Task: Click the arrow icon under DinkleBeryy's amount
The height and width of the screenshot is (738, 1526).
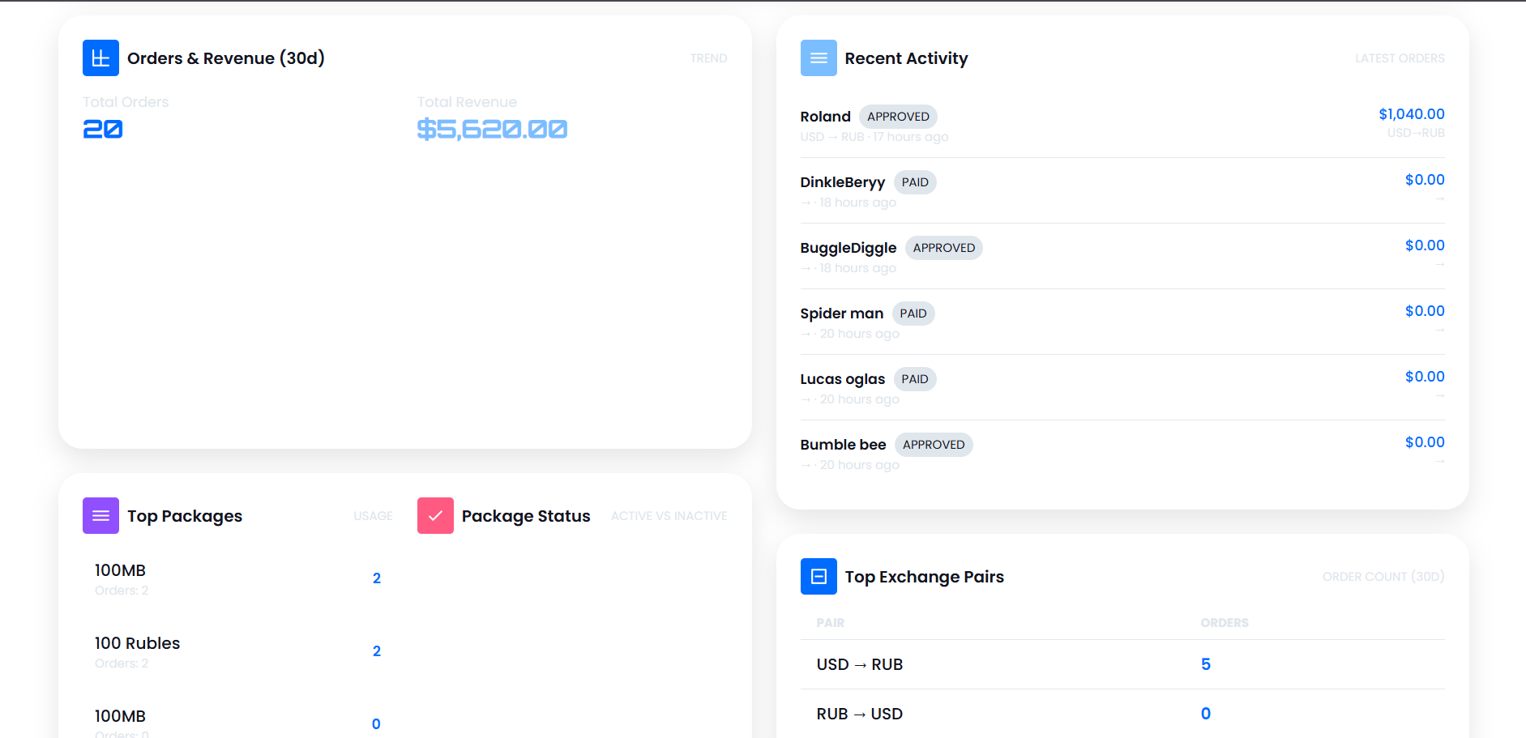Action: (x=1441, y=198)
